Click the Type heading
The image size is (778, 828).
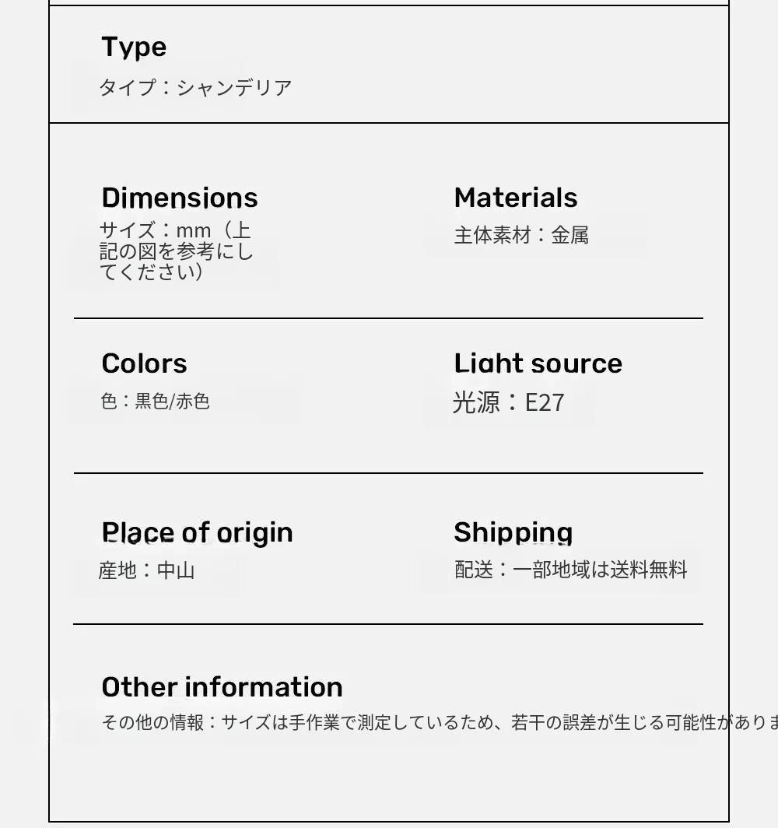(134, 47)
